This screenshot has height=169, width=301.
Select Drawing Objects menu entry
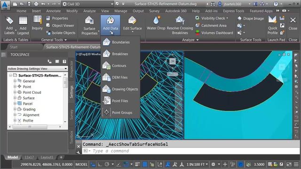point(120,89)
